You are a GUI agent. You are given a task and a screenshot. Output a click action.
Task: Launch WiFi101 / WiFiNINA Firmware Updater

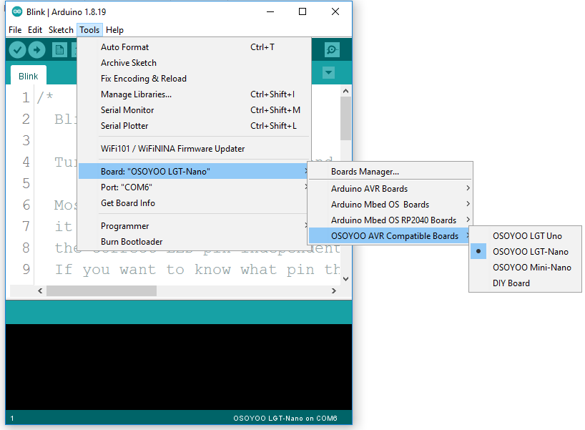194,149
